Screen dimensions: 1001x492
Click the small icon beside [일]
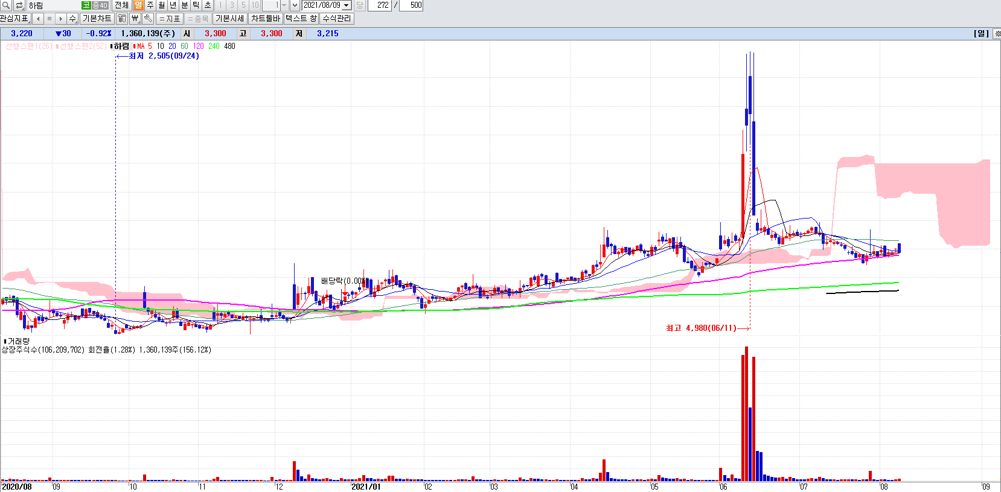coord(997,34)
